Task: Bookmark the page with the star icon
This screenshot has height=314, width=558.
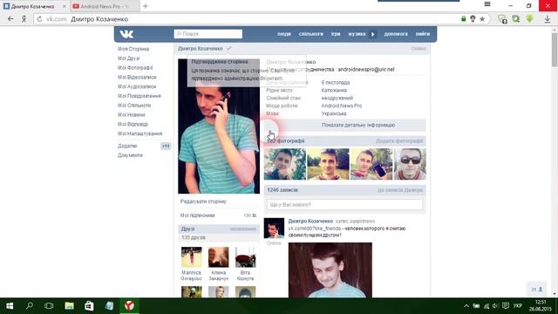Action: pyautogui.click(x=482, y=19)
